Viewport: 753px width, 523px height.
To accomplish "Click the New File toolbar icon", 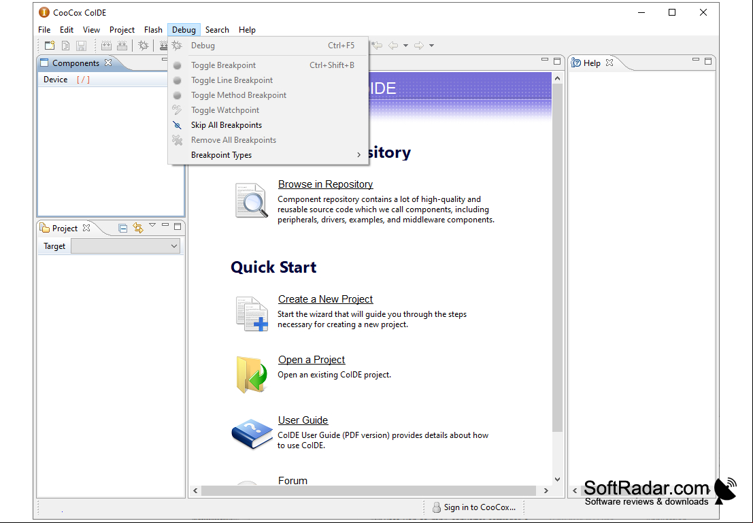I will 66,46.
